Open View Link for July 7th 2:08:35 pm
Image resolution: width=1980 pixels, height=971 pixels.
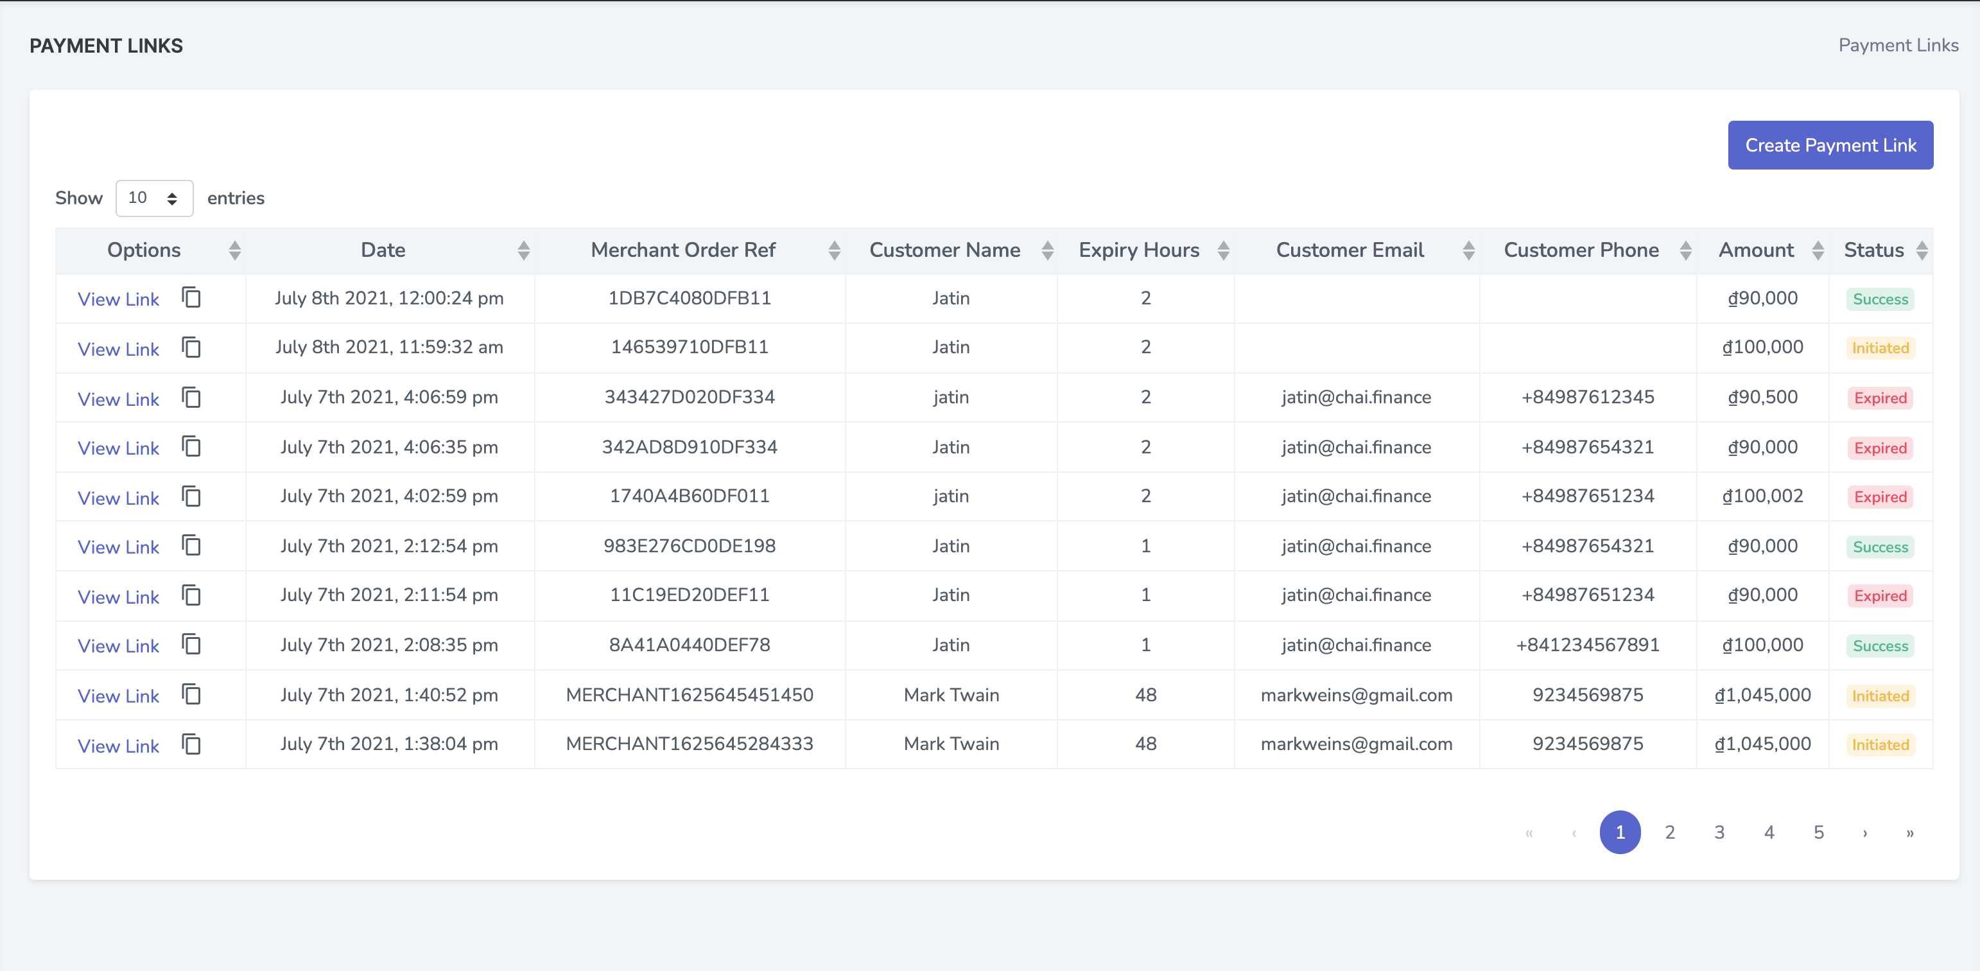118,646
